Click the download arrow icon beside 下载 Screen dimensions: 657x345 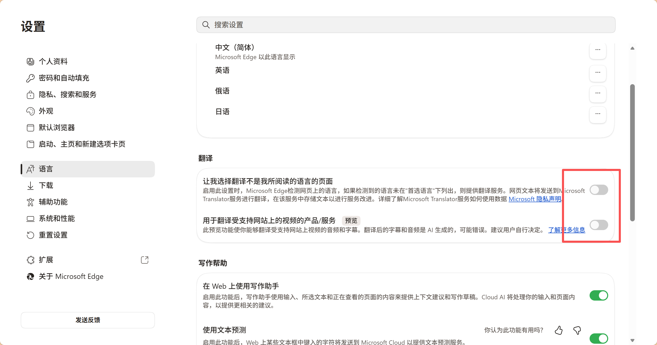coord(30,185)
